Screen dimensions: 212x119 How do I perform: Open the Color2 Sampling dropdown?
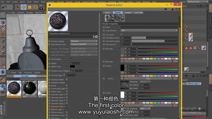145,82
